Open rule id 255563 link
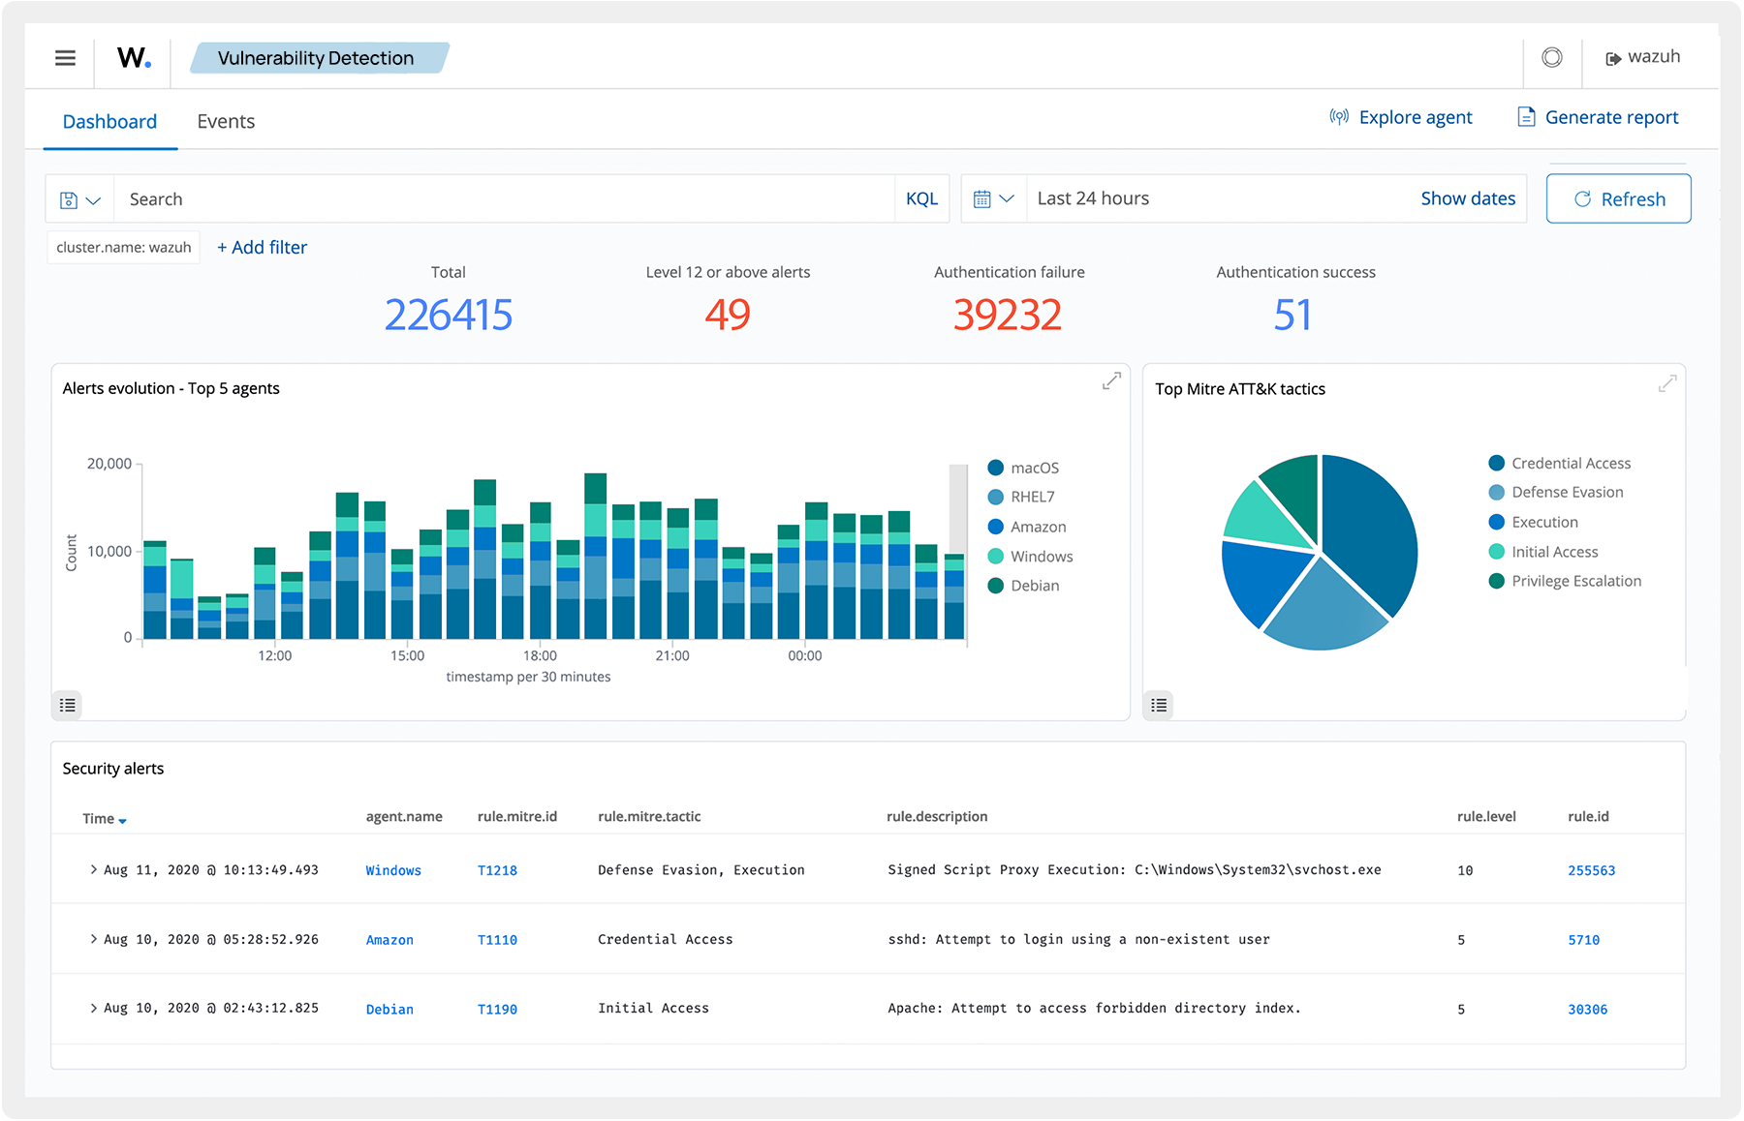 pos(1592,869)
